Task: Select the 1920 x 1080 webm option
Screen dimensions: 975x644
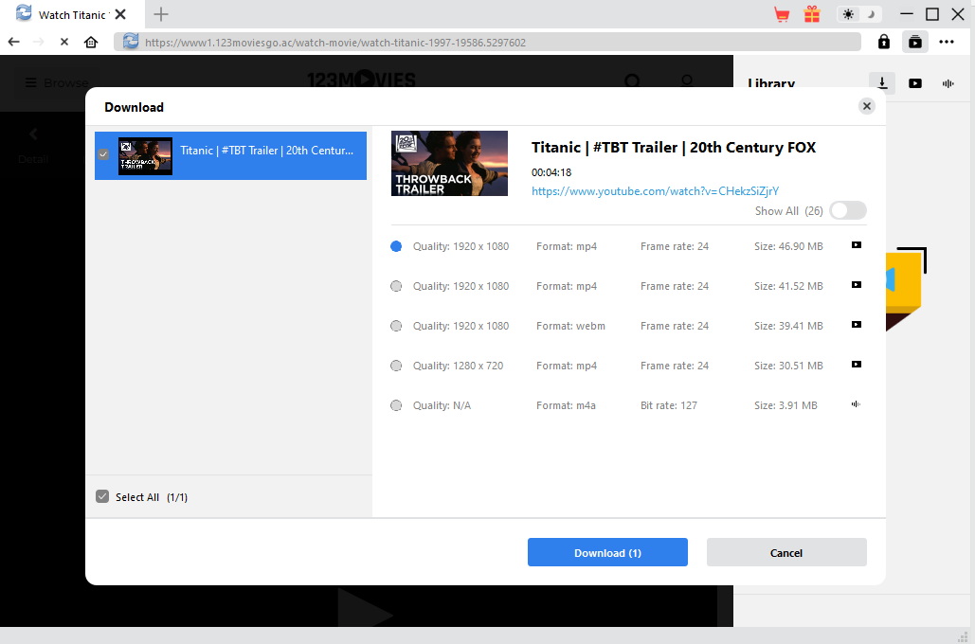Action: (396, 326)
